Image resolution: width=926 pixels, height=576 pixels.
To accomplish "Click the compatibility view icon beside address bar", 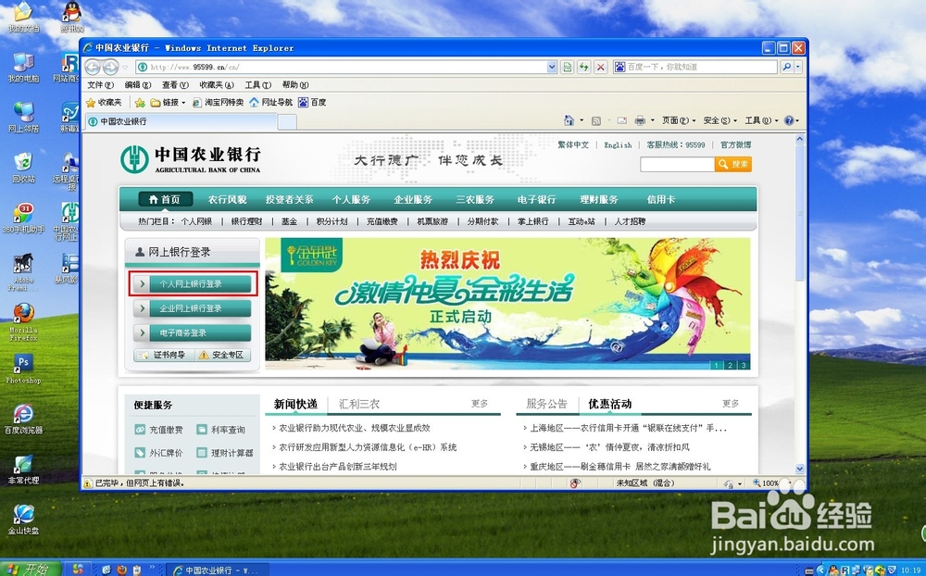I will (568, 67).
